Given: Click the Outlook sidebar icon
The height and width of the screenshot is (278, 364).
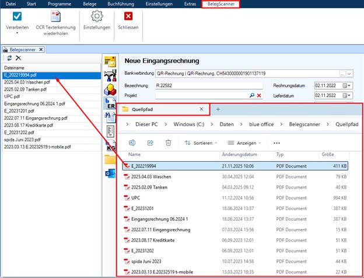Looking at the screenshot, I should click(x=110, y=173).
